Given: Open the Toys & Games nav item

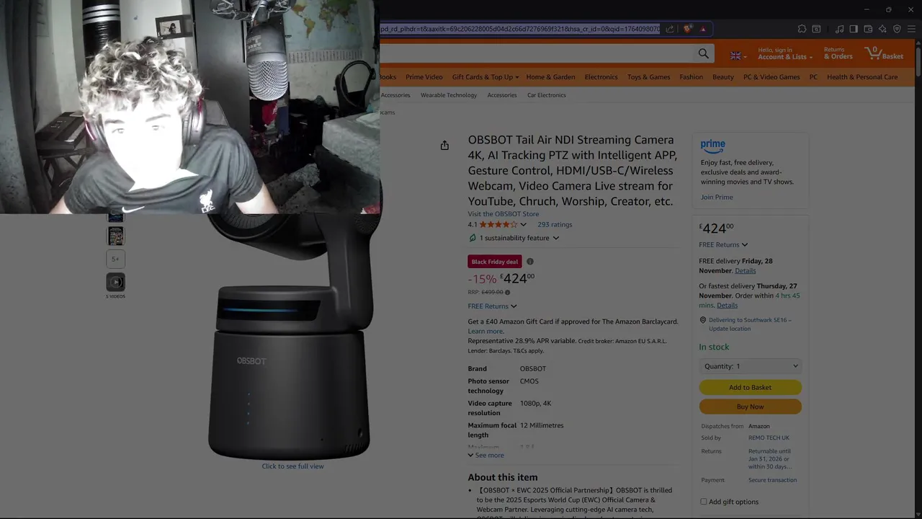Looking at the screenshot, I should pos(648,77).
